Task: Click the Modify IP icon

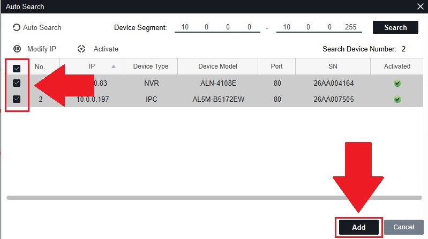Action: pos(17,49)
